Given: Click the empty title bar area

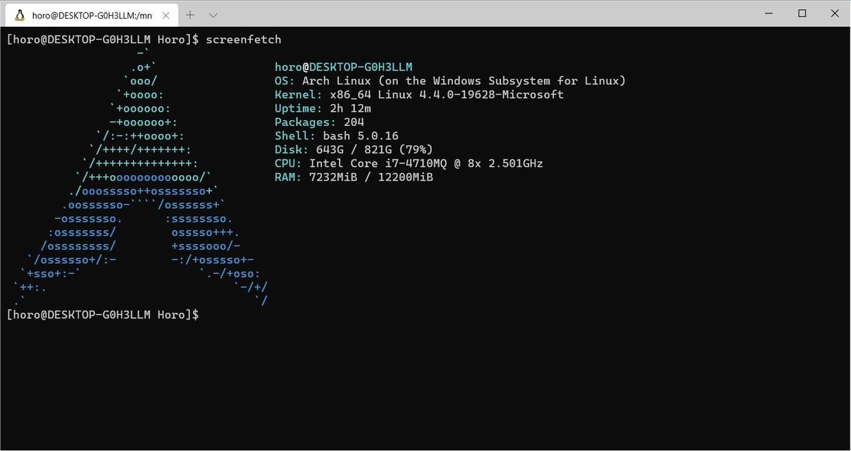Looking at the screenshot, I should point(486,14).
